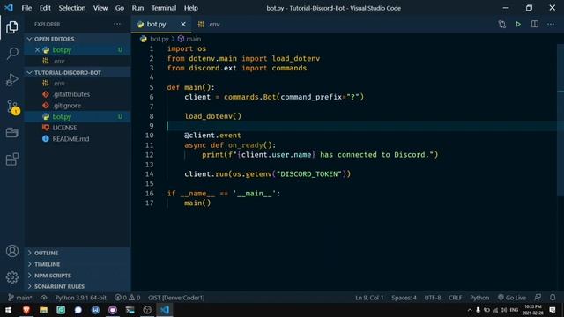
Task: Close bot.py in Open Editors list
Action: pyautogui.click(x=37, y=50)
